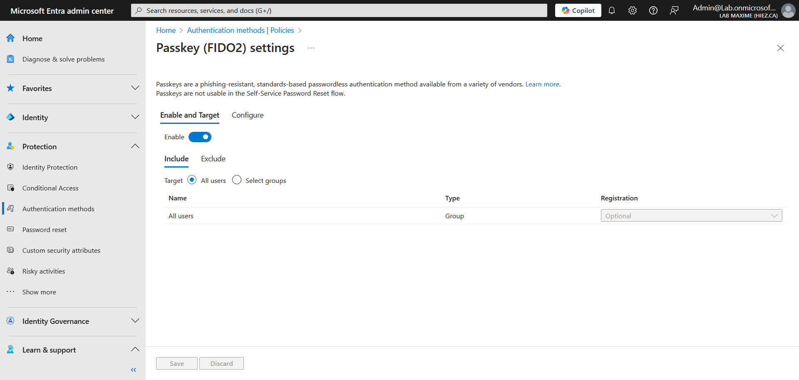Click the help question mark icon

tap(653, 10)
